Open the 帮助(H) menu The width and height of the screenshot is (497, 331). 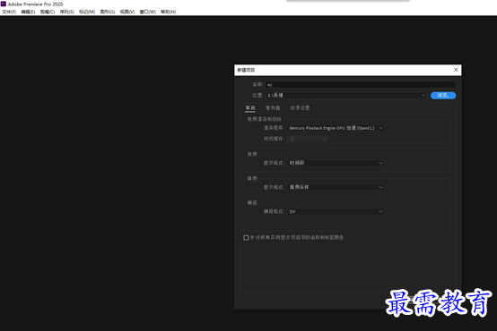(x=168, y=12)
